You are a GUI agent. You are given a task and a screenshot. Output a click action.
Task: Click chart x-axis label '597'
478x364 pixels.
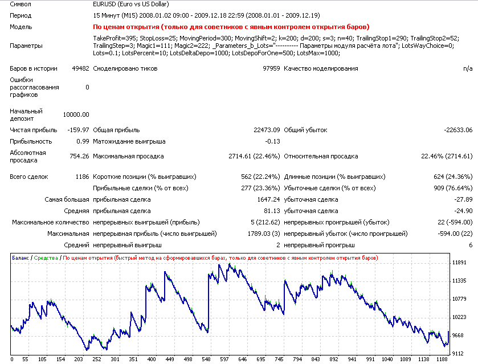pyautogui.click(x=224, y=359)
